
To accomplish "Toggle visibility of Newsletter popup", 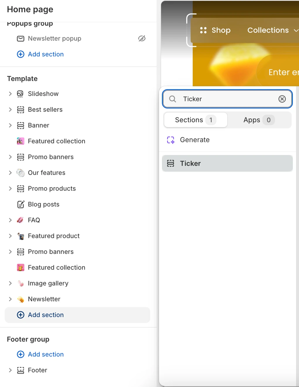I will coord(142,39).
